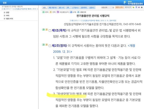
Task: Click the item 2 "기본모델" definition text
Action: click(x=98, y=79)
